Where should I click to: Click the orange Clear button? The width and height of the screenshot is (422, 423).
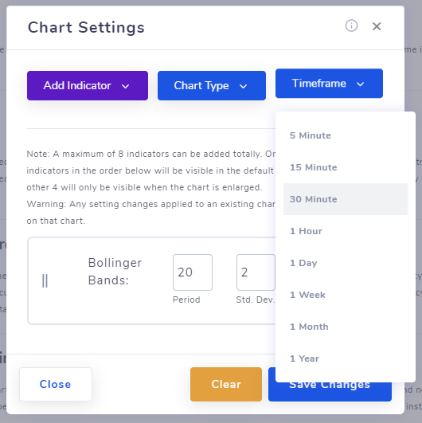point(226,384)
